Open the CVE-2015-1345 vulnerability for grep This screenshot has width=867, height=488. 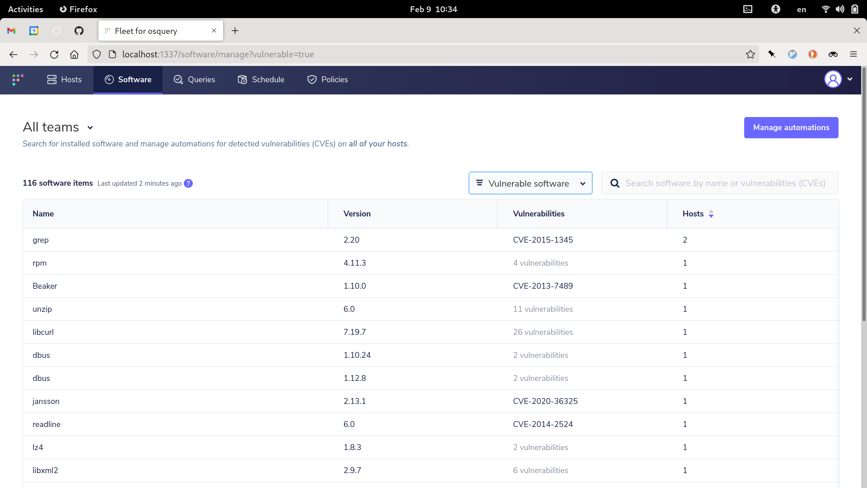(x=543, y=240)
